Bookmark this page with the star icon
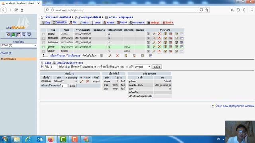 click(x=207, y=10)
